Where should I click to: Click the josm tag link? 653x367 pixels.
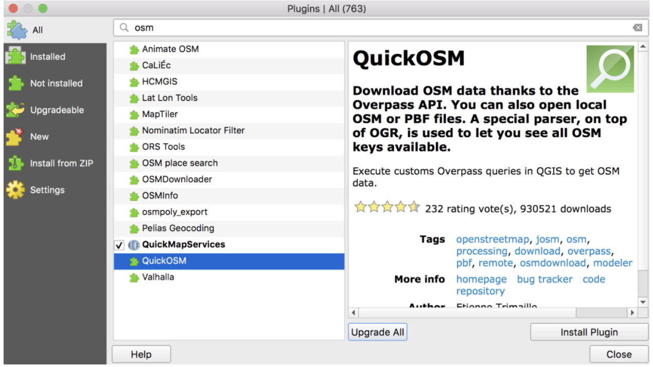[x=548, y=240]
